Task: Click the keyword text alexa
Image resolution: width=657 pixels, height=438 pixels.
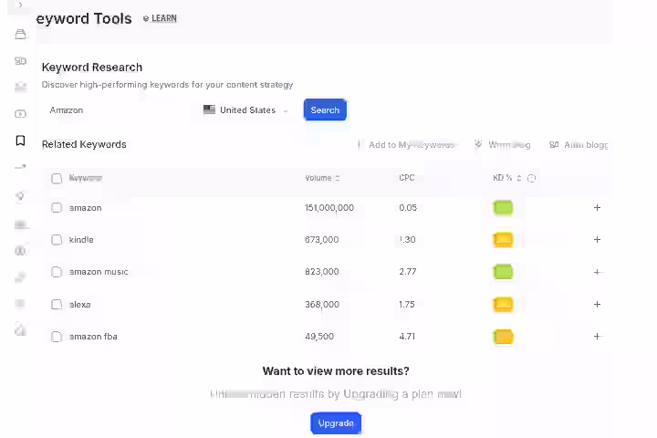Action: click(79, 304)
